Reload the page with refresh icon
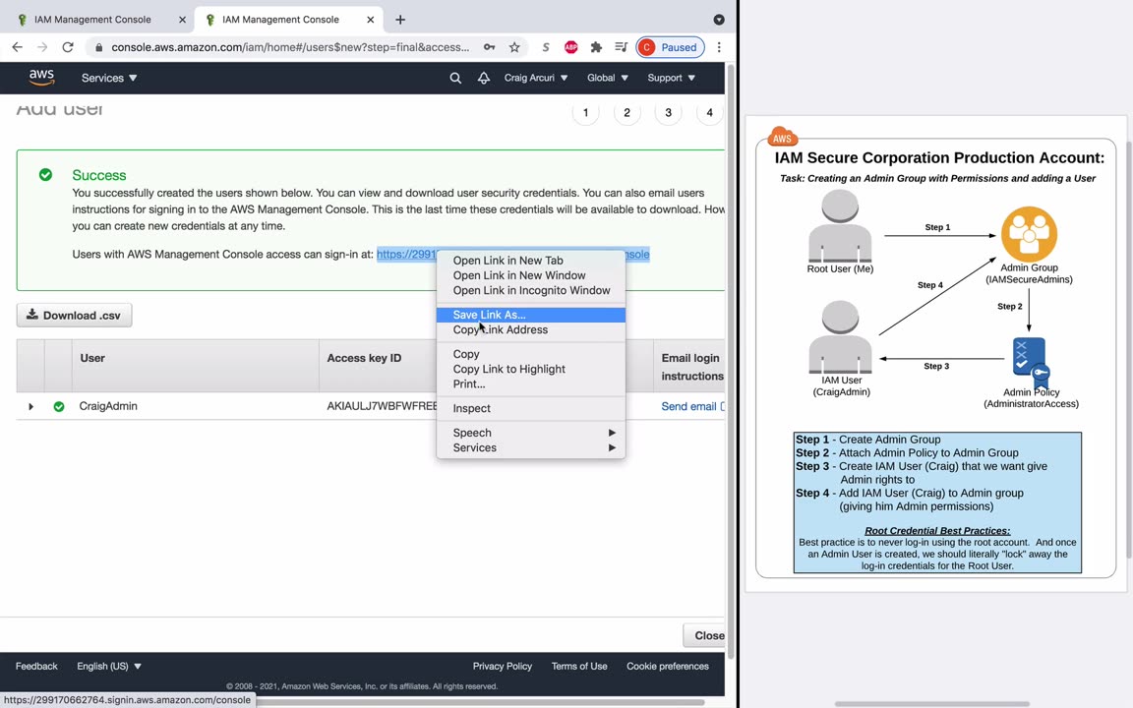The height and width of the screenshot is (708, 1133). tap(68, 47)
